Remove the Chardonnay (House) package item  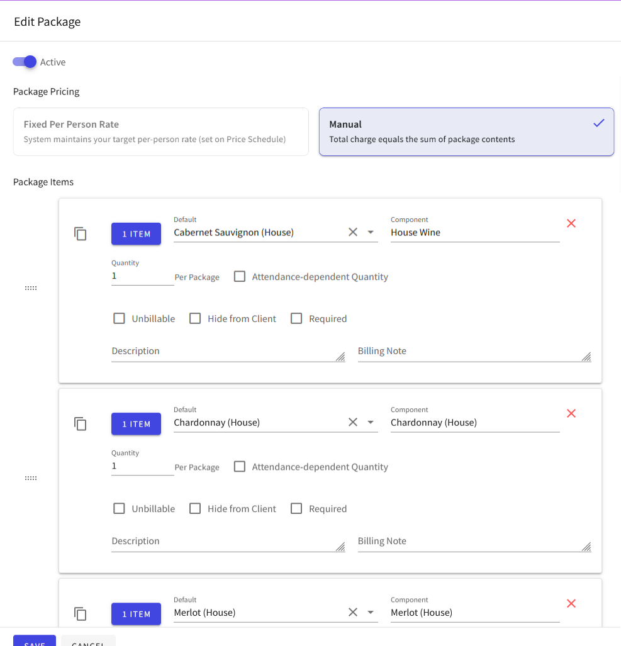coord(571,413)
